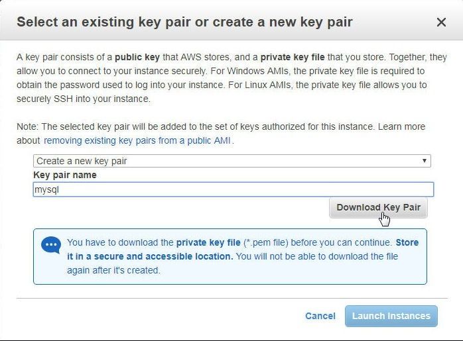The height and width of the screenshot is (341, 463).
Task: Open the 'Create a new key pair' dropdown
Action: (232, 161)
